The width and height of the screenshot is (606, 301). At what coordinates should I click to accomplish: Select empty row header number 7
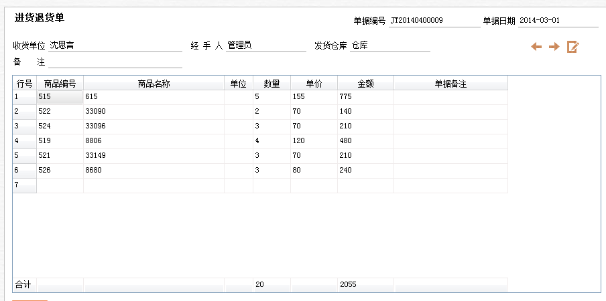(x=24, y=185)
